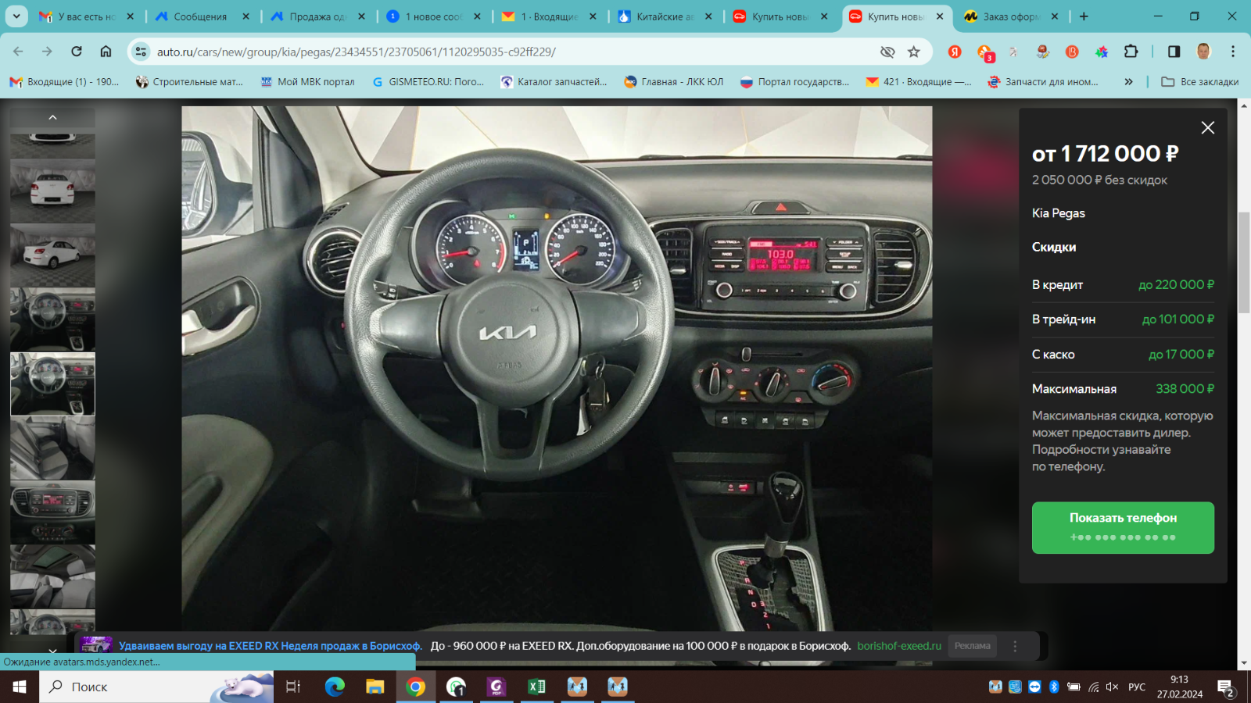Viewport: 1251px width, 703px height.
Task: Bookmark this page with the star icon
Action: pyautogui.click(x=913, y=52)
